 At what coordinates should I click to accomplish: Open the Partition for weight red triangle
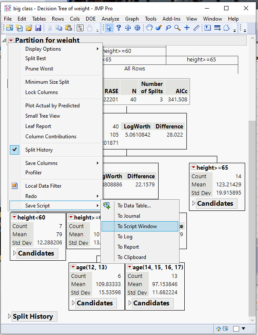(11, 40)
